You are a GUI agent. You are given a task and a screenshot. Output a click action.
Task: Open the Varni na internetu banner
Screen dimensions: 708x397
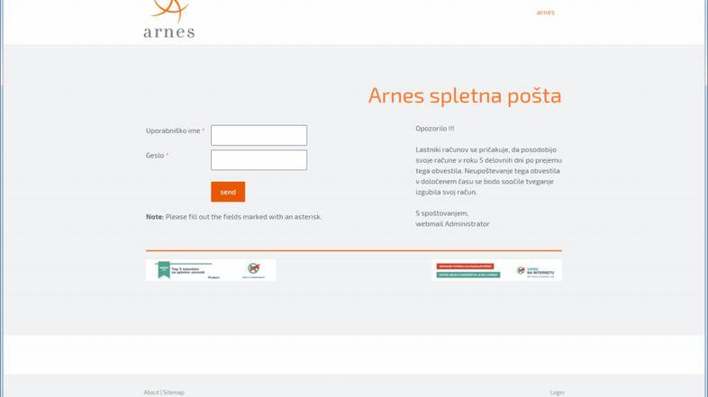click(x=496, y=270)
